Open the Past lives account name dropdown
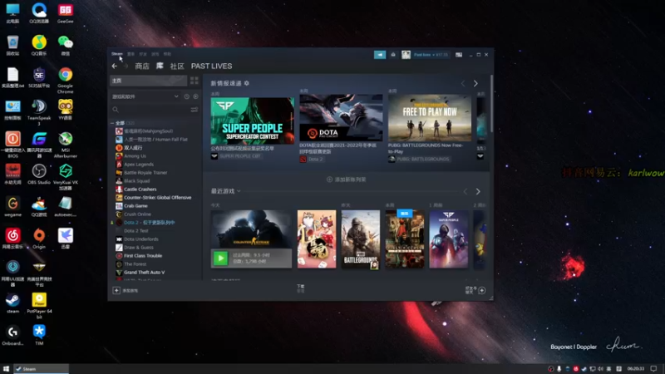The image size is (665, 374). coord(430,55)
